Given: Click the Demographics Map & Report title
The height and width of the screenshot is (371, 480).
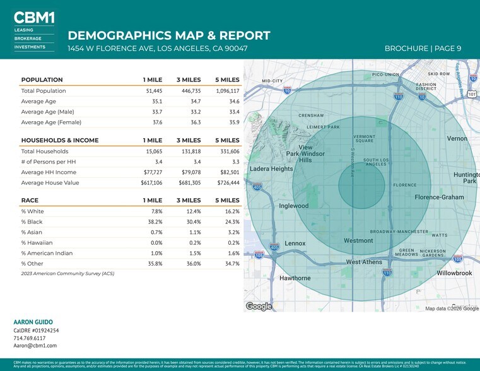Looking at the screenshot, I should 169,35.
